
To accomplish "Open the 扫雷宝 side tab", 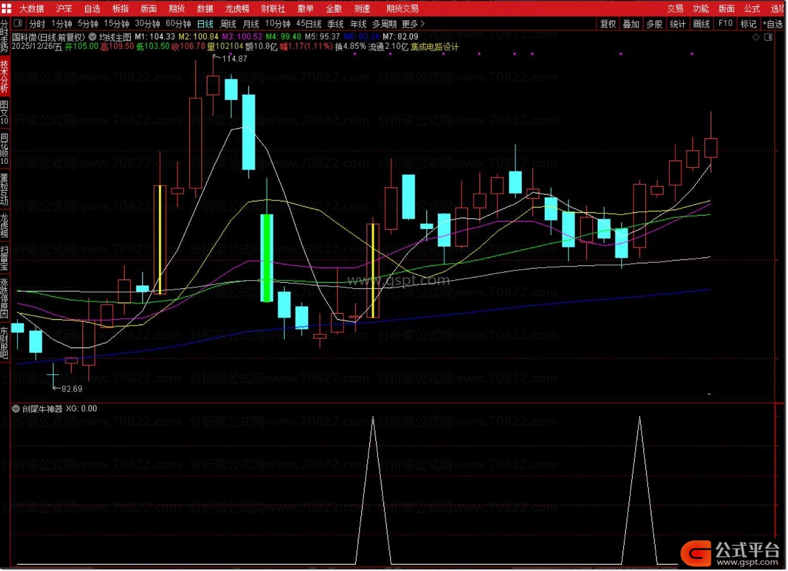I will pyautogui.click(x=4, y=258).
